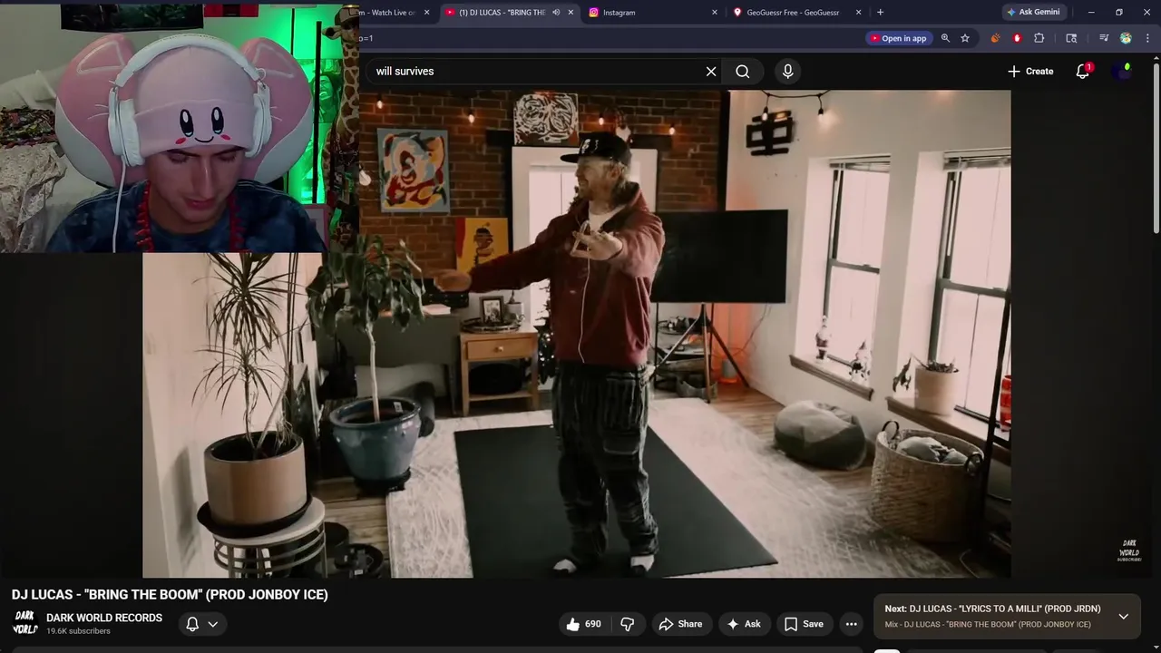Viewport: 1161px width, 653px height.
Task: Like the video with 690 likes
Action: [582, 624]
